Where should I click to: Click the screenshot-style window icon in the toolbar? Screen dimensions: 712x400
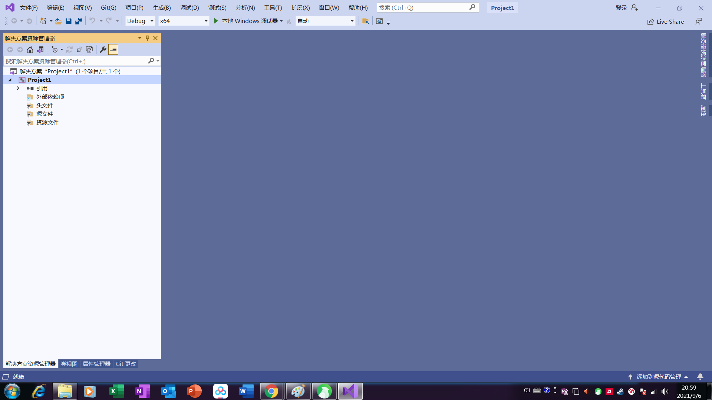click(x=379, y=21)
